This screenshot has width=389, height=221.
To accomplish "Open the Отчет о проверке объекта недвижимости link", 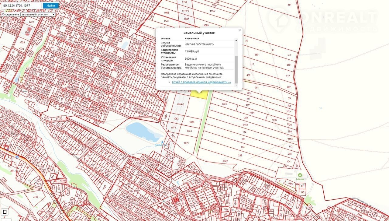I will pyautogui.click(x=201, y=82).
